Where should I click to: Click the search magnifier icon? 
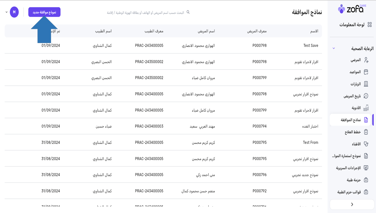188,12
